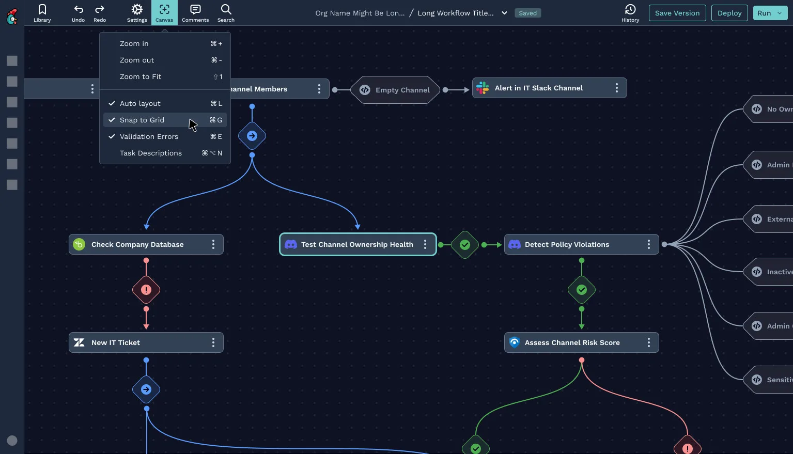Open the workflow title dropdown chevron
This screenshot has width=793, height=454.
coord(504,13)
